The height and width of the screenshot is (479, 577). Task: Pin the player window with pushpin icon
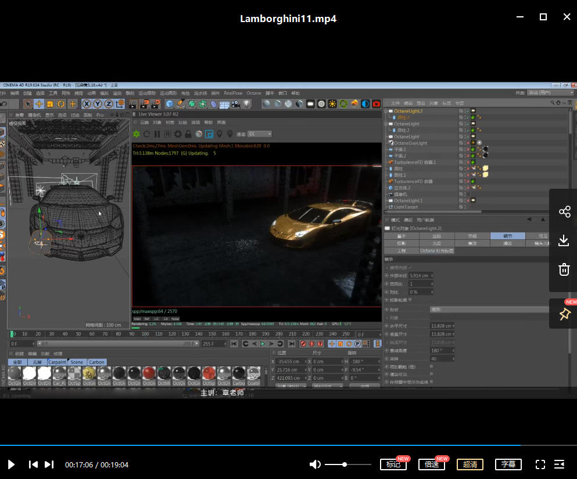(x=564, y=314)
